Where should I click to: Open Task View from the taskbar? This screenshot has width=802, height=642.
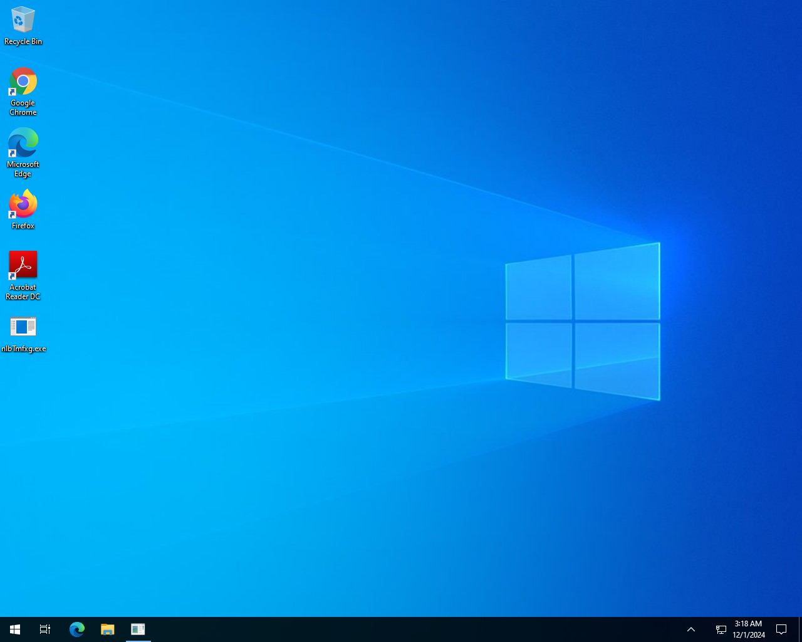[45, 629]
